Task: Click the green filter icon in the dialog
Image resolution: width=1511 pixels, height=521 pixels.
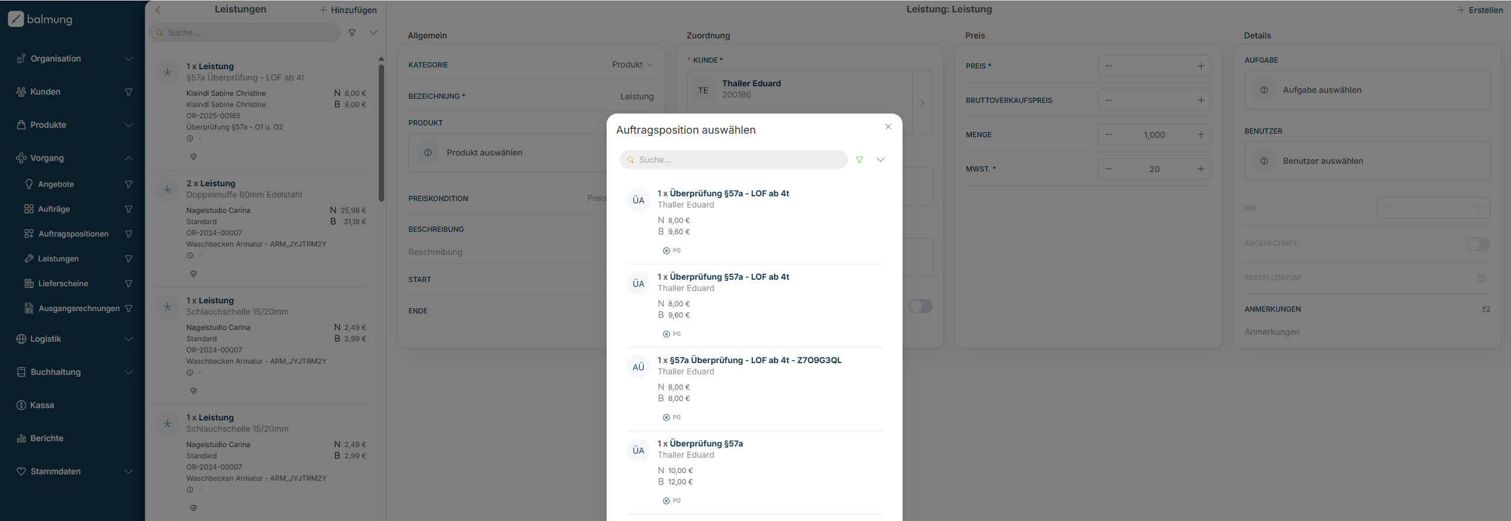Action: pyautogui.click(x=859, y=160)
